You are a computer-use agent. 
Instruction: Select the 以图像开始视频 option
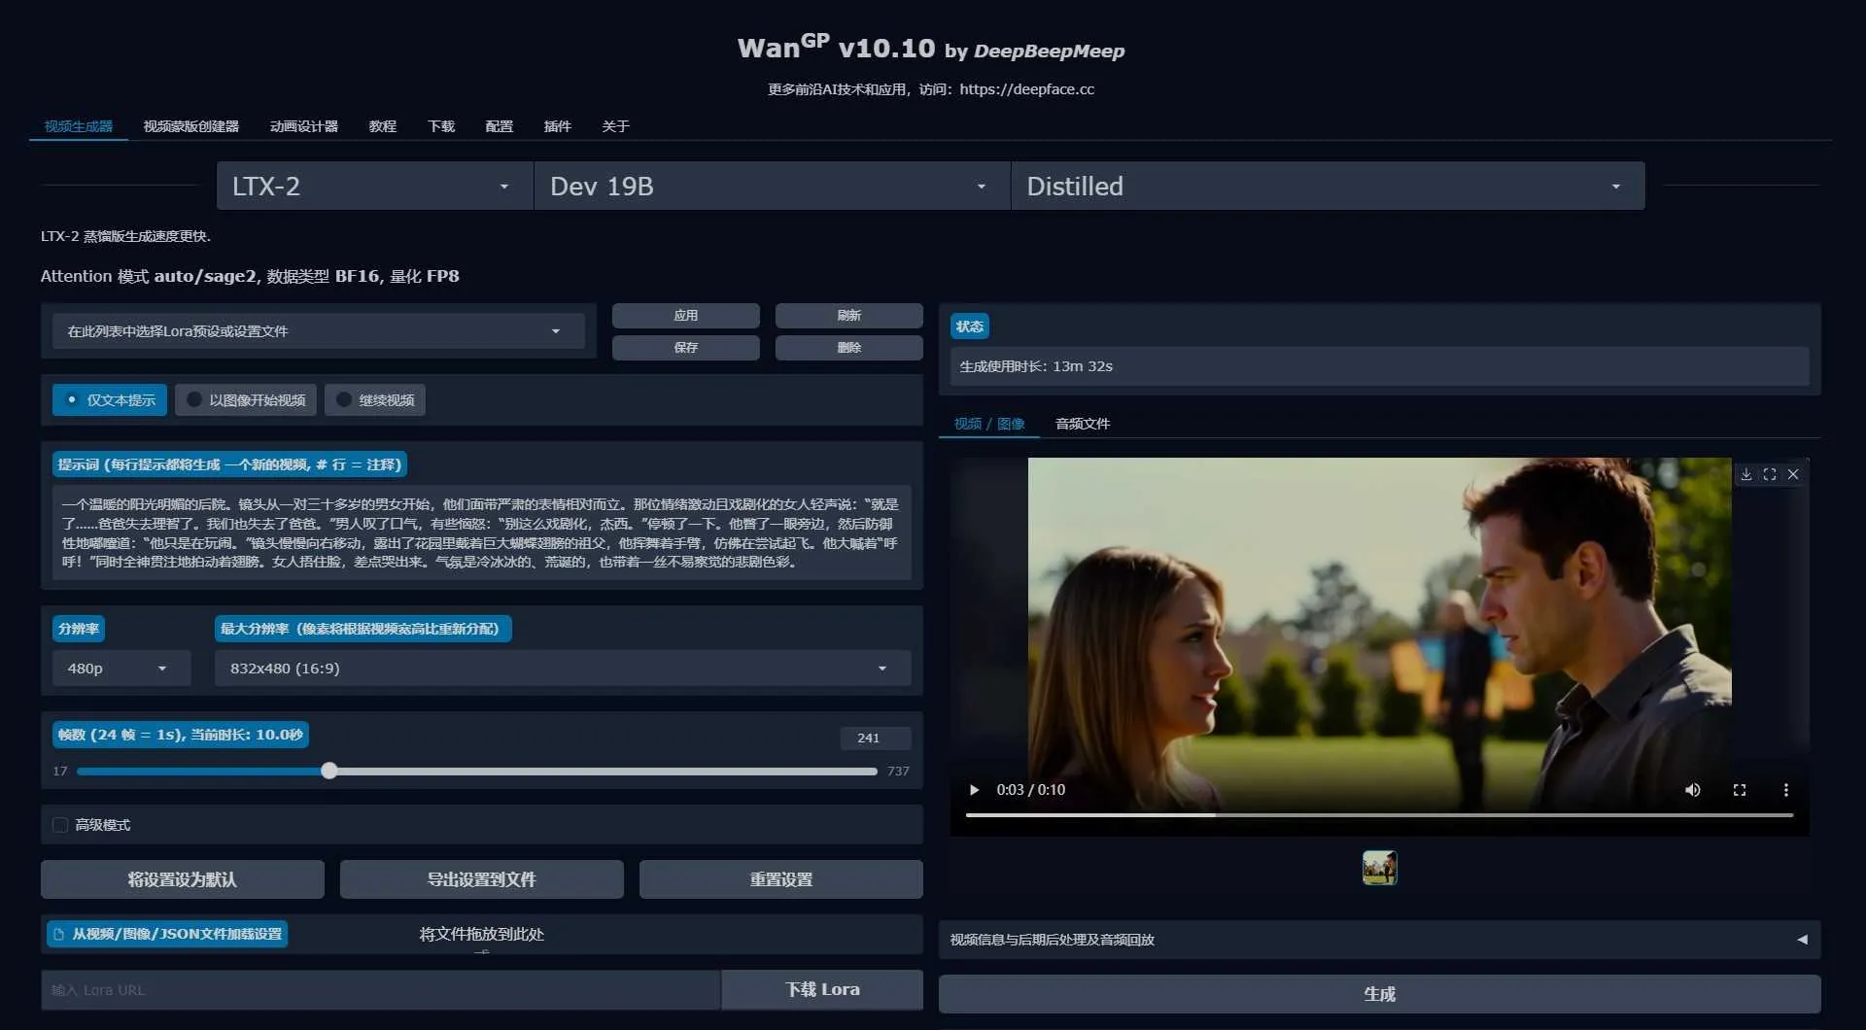246,399
